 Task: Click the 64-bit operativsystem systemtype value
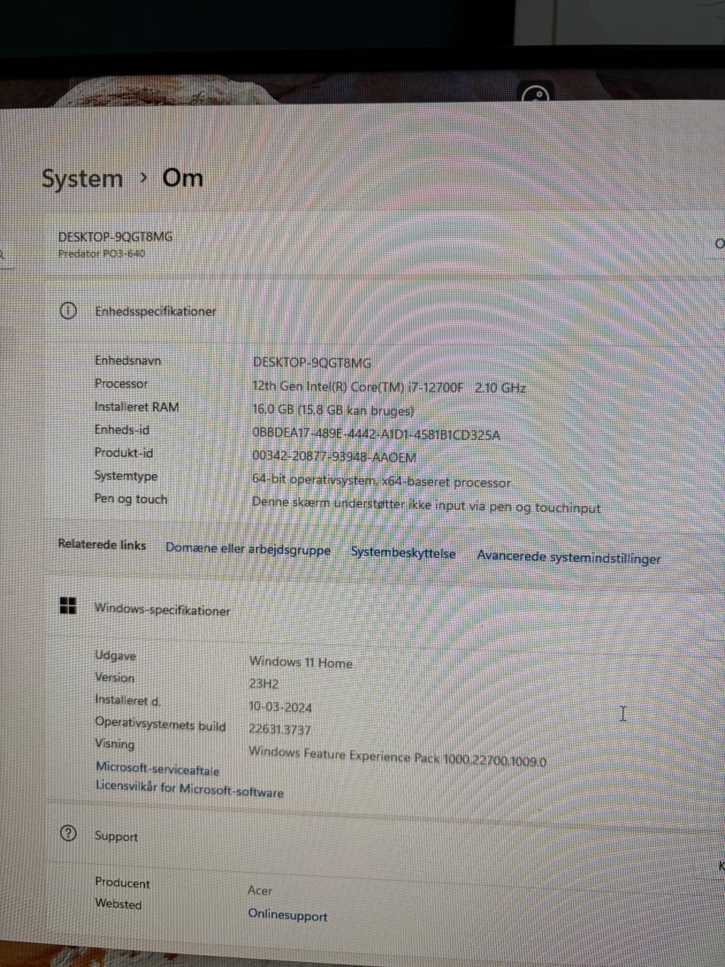click(x=381, y=480)
